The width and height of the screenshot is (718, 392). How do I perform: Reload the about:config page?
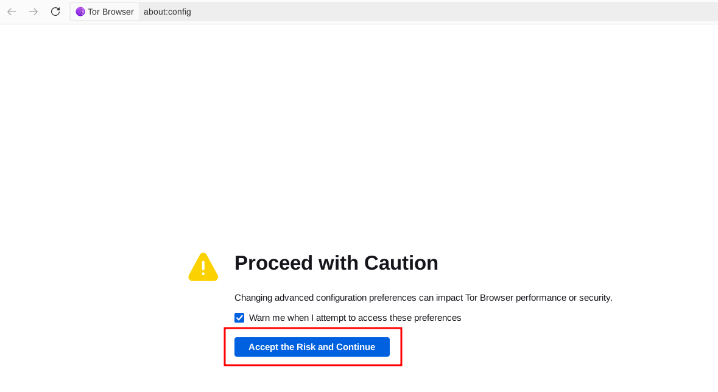tap(55, 12)
